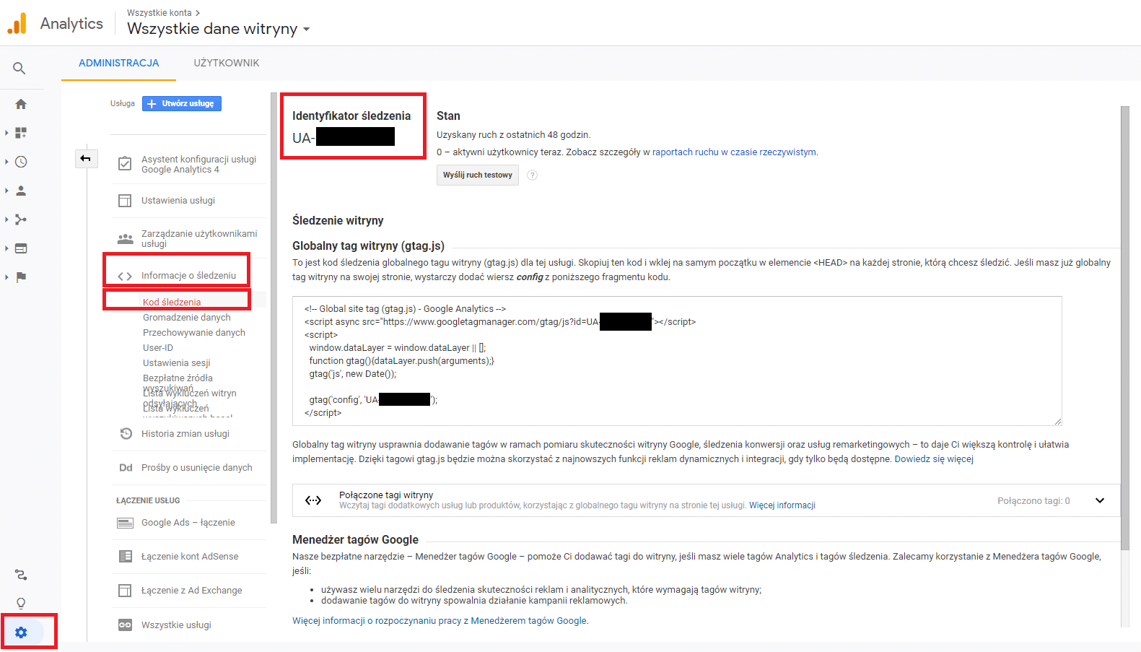Image resolution: width=1141 pixels, height=652 pixels.
Task: Click the Wszystkie usługi link icon
Action: pos(125,625)
